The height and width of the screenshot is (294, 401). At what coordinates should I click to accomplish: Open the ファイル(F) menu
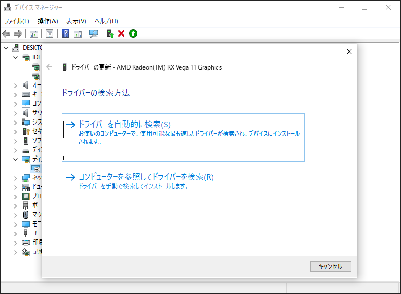click(17, 21)
